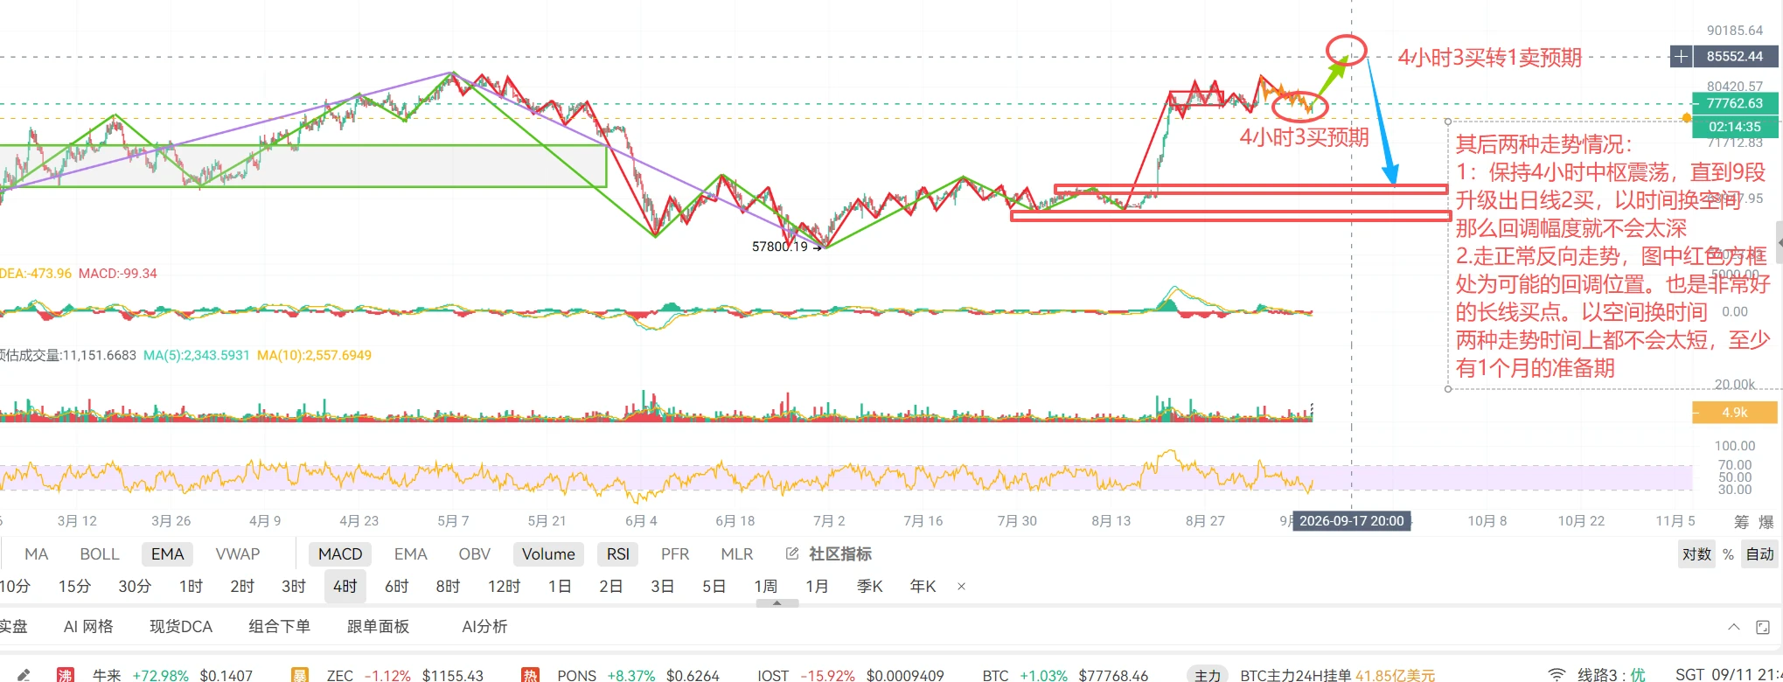
Task: Click the orange 4.9k volume label
Action: (x=1735, y=413)
